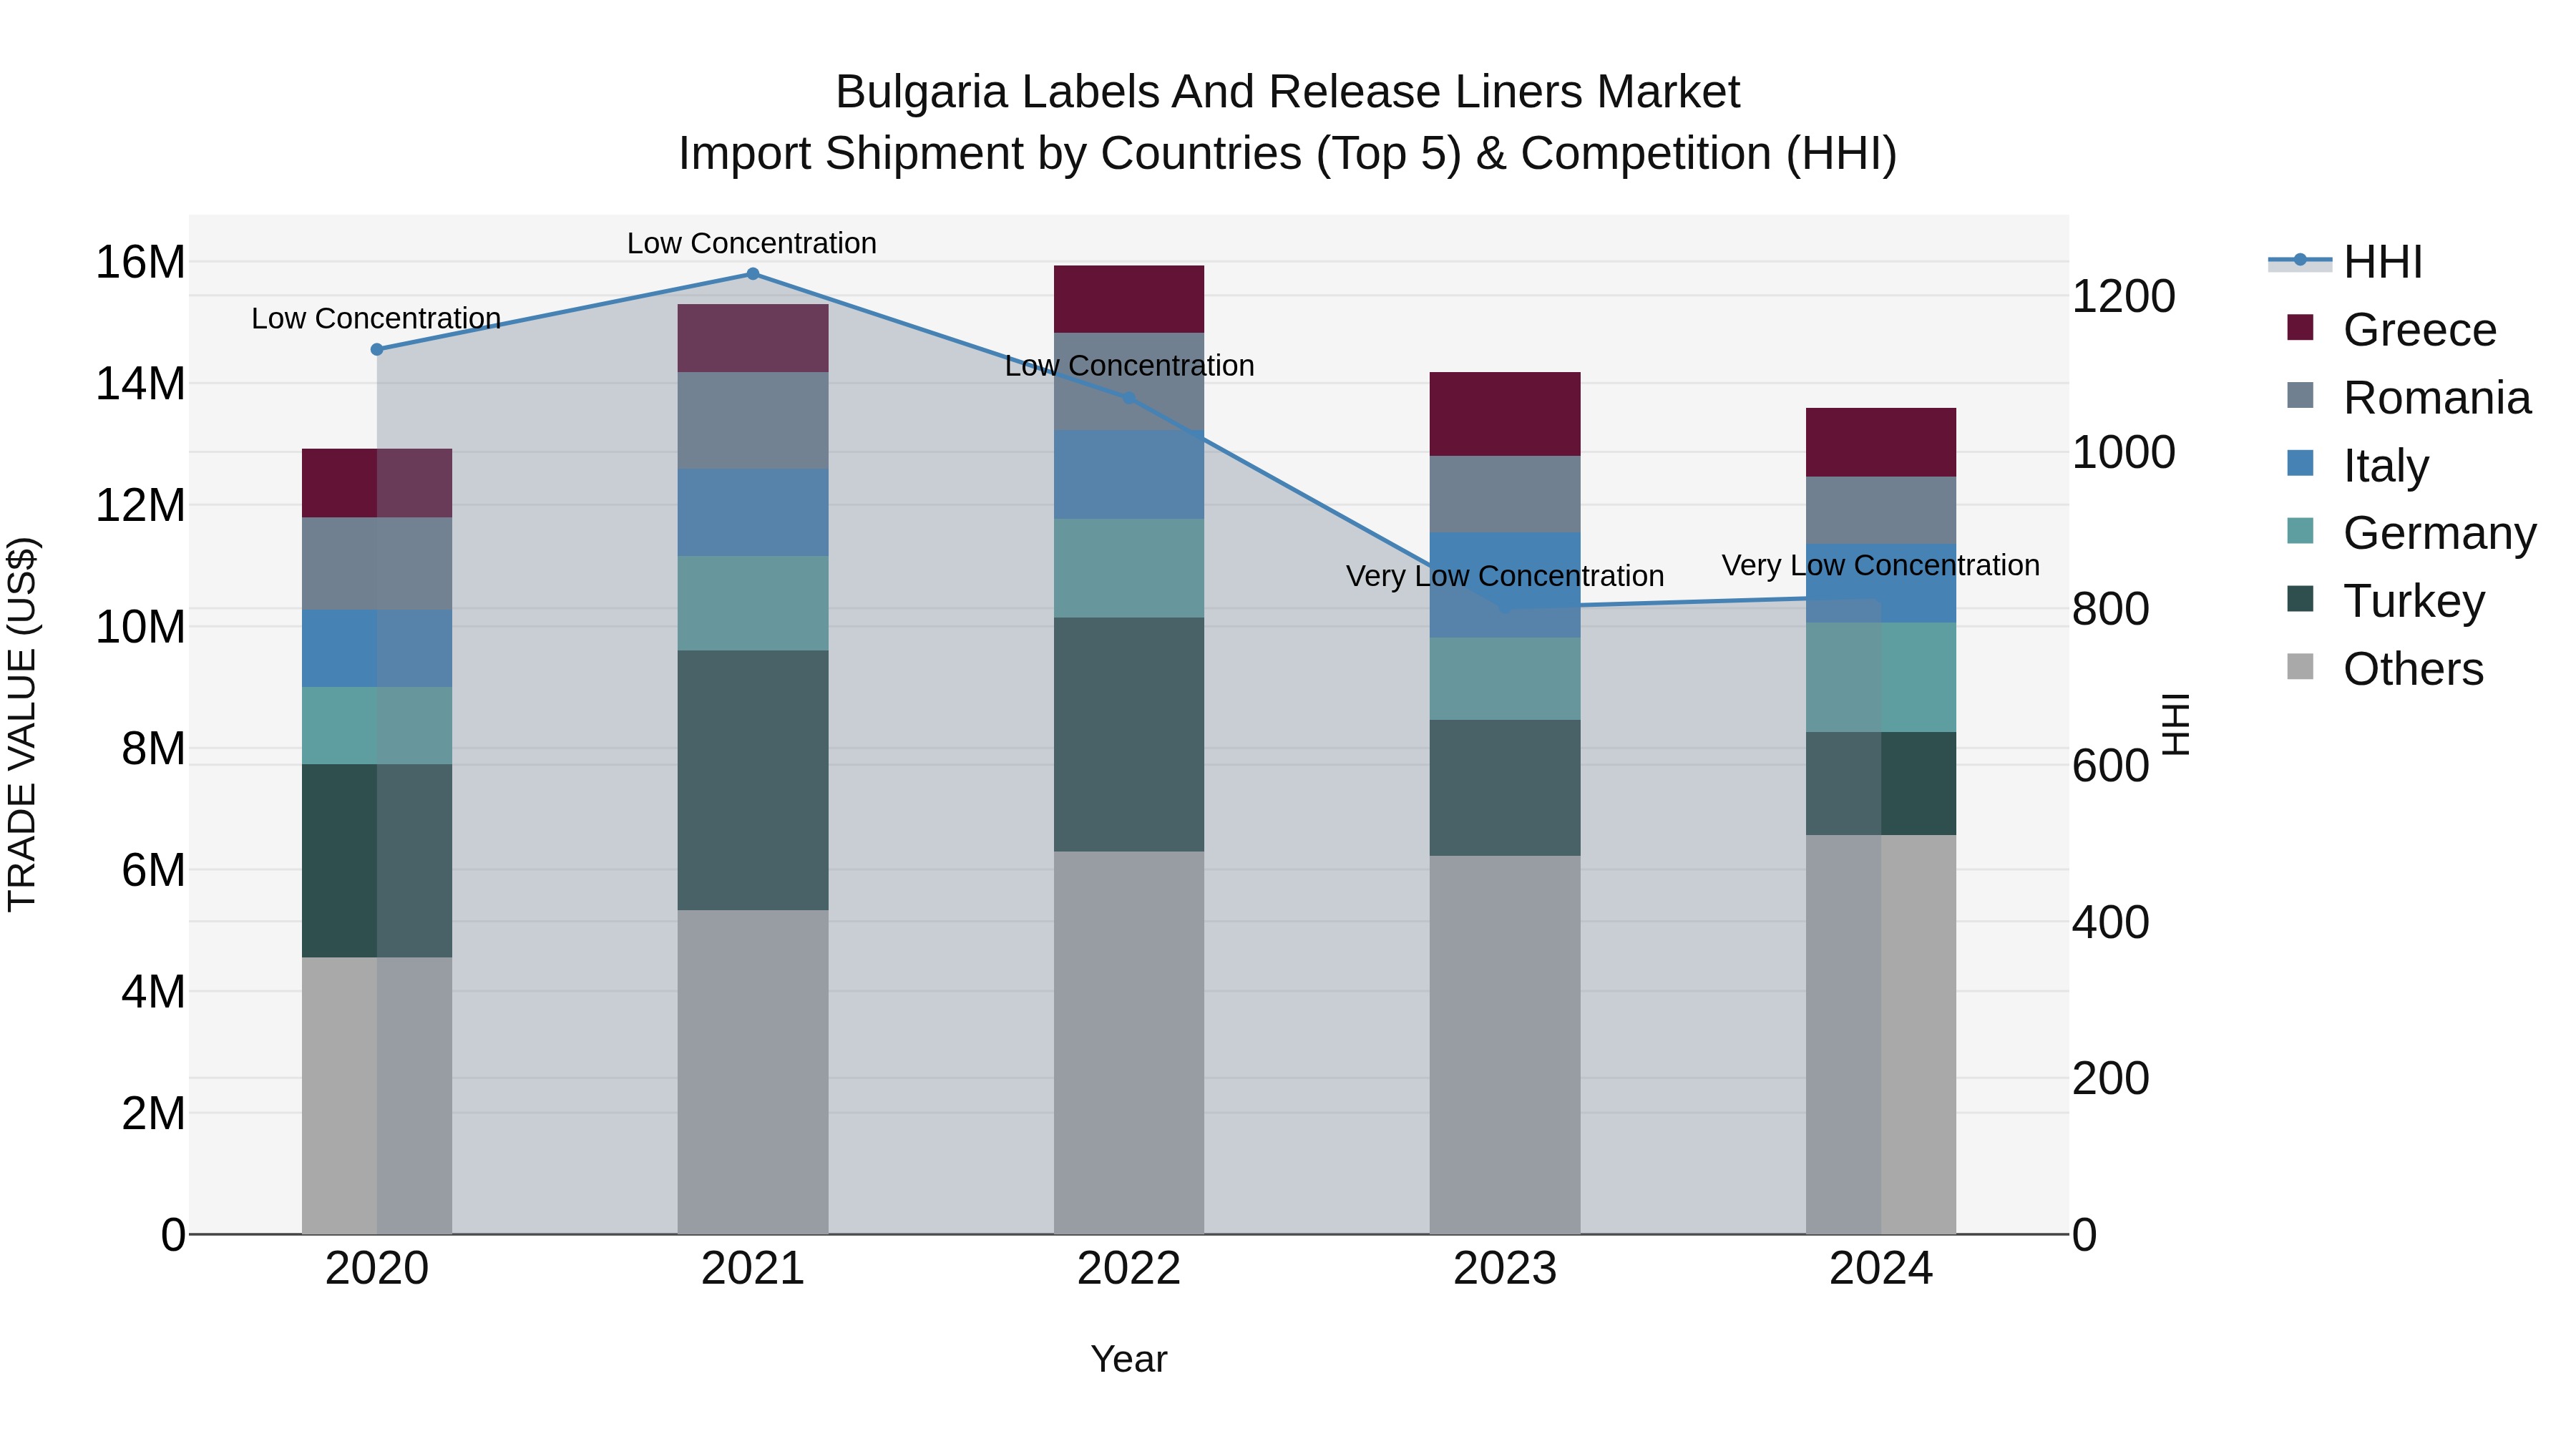The width and height of the screenshot is (2576, 1449).
Task: Click the 2022 Low Concentration annotation
Action: pyautogui.click(x=1129, y=366)
